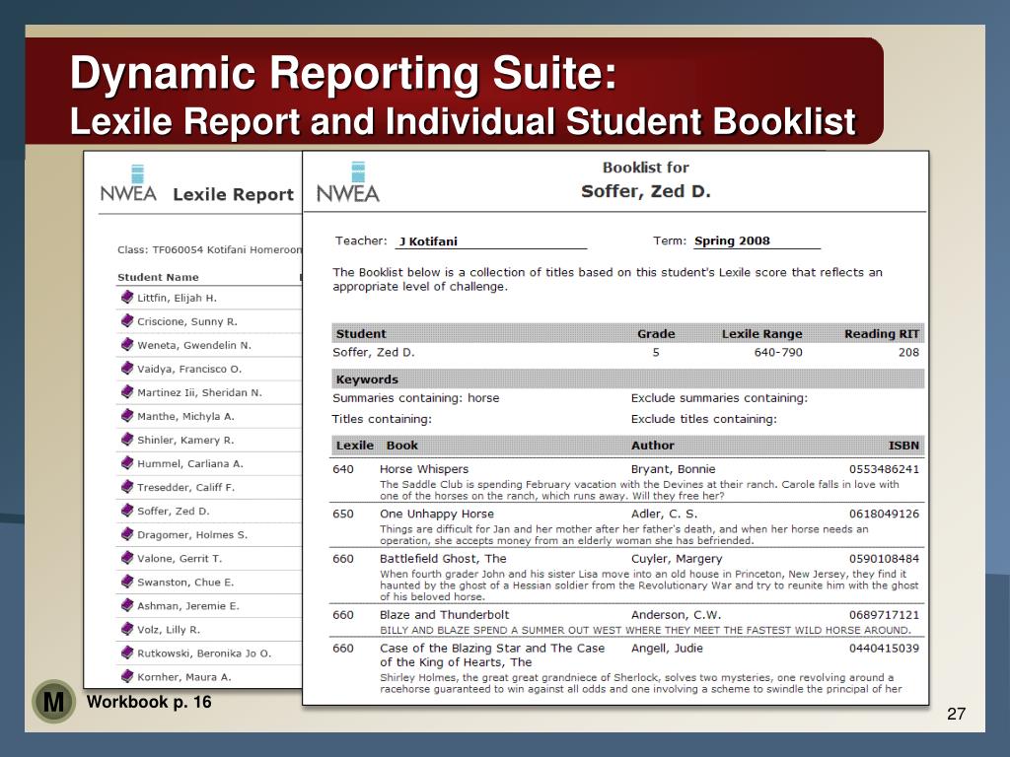The image size is (1010, 757).
Task: Click the book icon beside Littfin, Elijah H.
Action: click(x=127, y=297)
